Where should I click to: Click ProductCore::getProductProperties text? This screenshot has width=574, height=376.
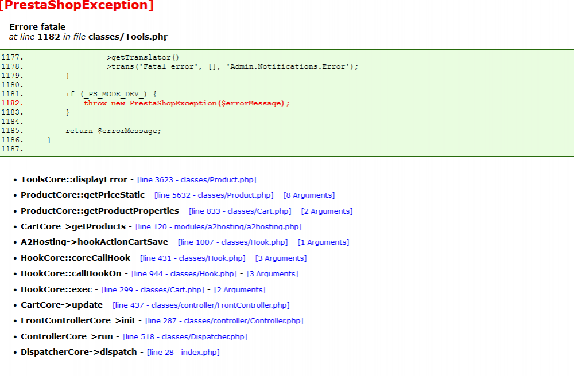pos(99,211)
